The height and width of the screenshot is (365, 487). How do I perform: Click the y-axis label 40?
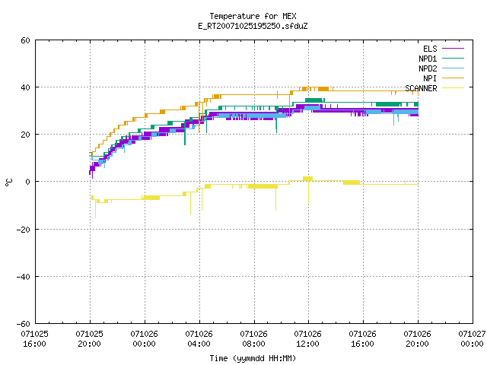[25, 87]
